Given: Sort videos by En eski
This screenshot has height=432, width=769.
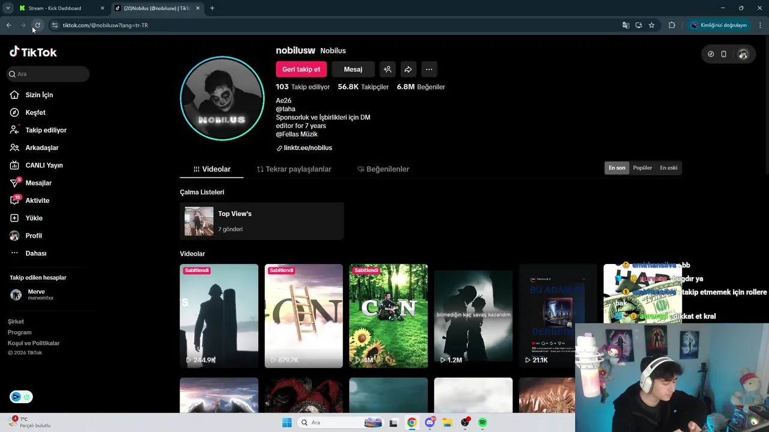Looking at the screenshot, I should pyautogui.click(x=668, y=168).
